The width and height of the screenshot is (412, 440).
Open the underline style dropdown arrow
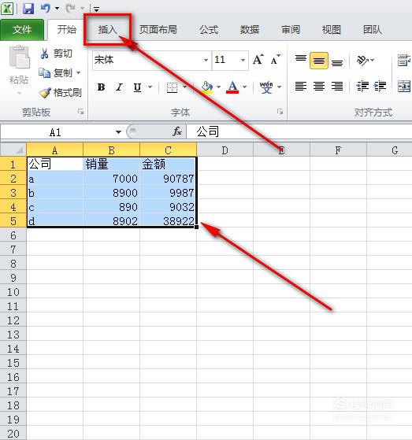150,87
